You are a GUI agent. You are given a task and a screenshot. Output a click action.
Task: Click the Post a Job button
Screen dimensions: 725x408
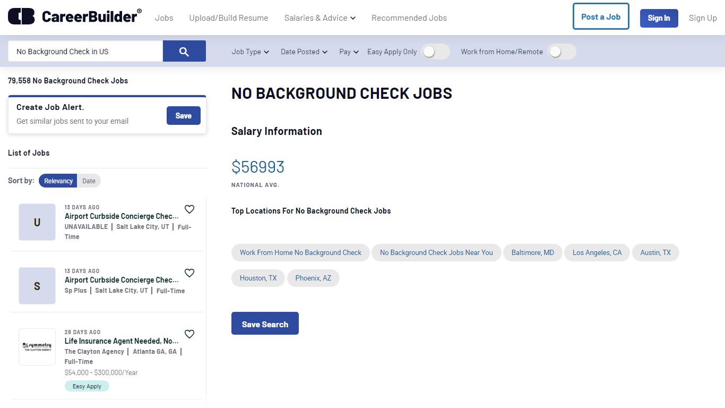tap(601, 16)
